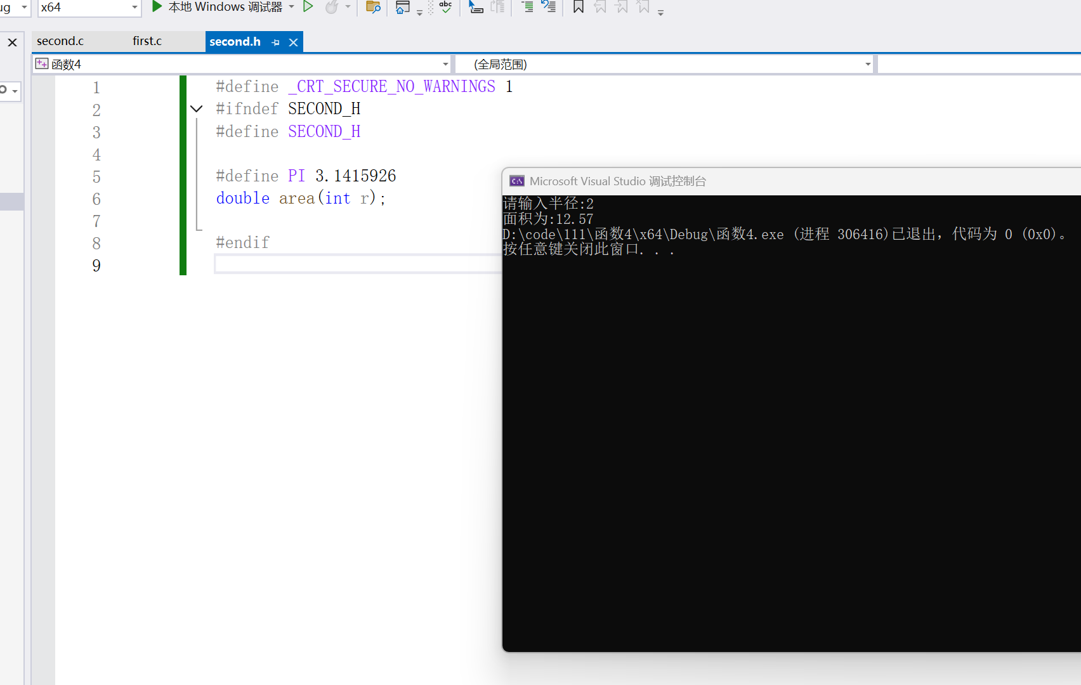Open the 函数4 project scope dropdown

tap(242, 64)
